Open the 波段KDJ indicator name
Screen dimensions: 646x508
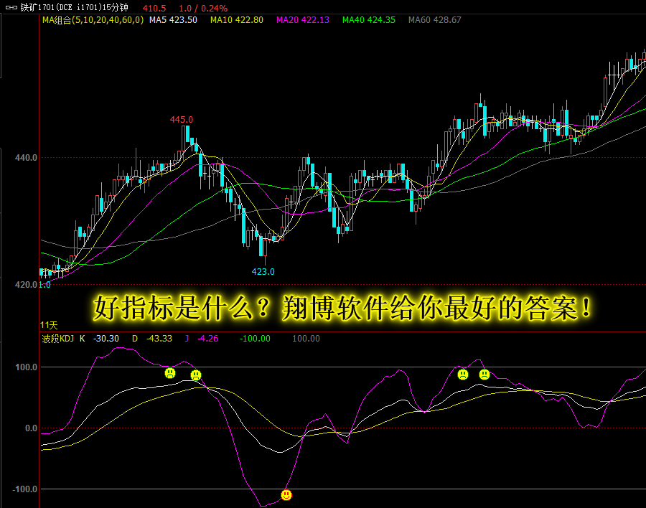click(57, 339)
